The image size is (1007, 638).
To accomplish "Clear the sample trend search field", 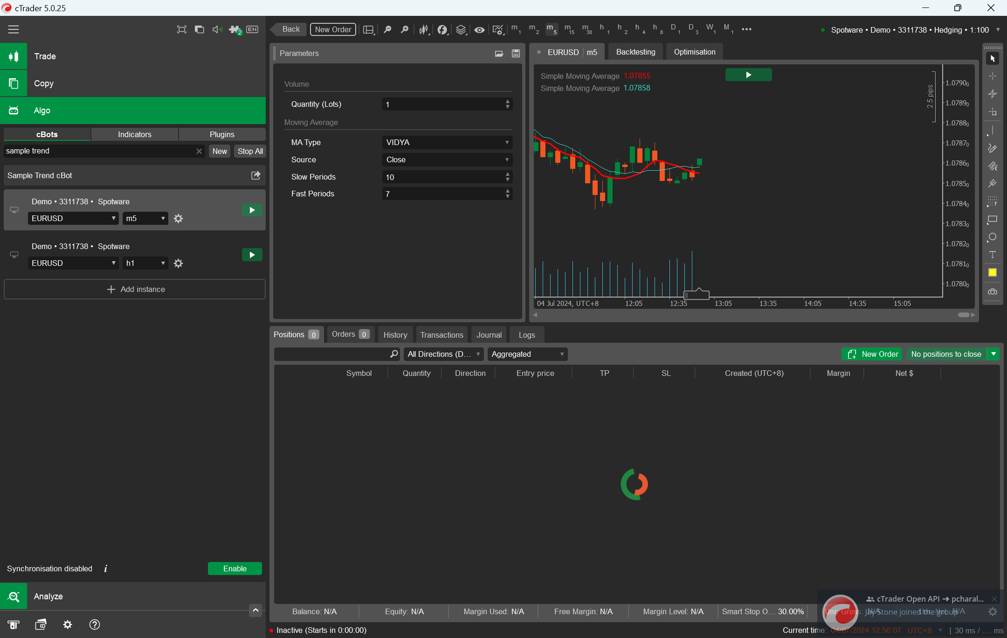I will click(199, 151).
